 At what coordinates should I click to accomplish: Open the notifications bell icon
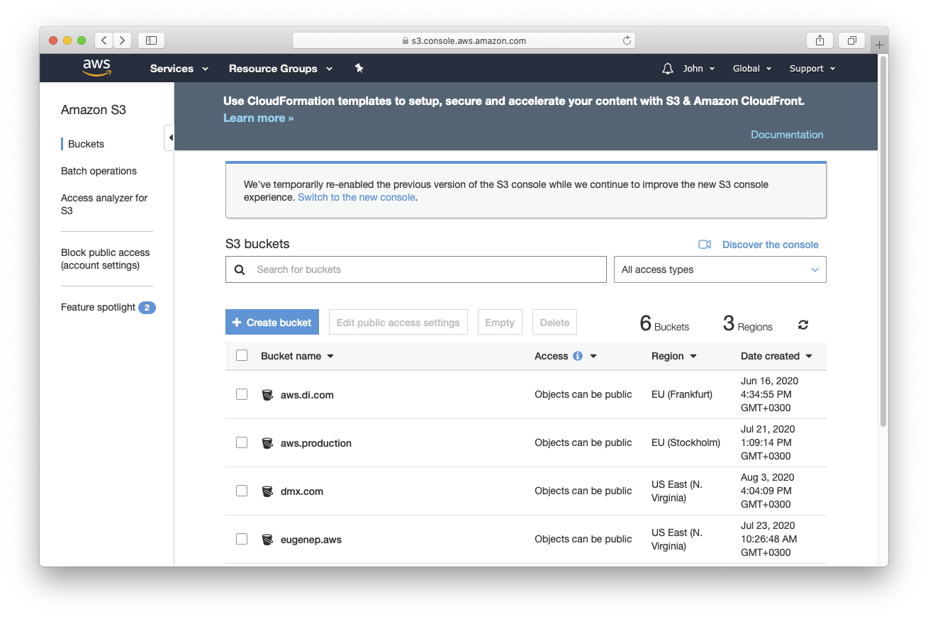point(667,69)
